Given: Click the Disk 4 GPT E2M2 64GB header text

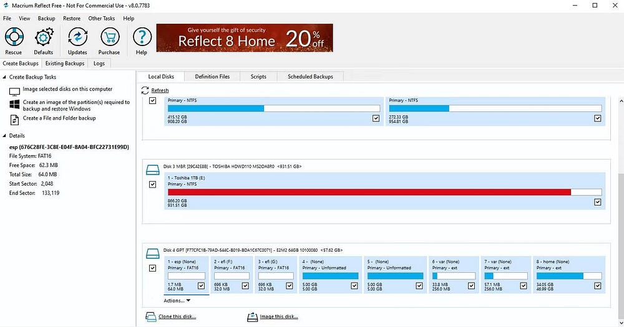Looking at the screenshot, I should pos(253,250).
